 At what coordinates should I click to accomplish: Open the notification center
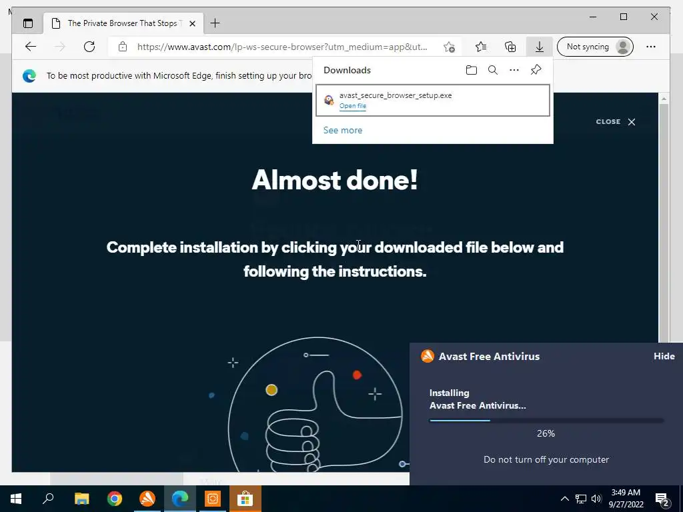662,500
